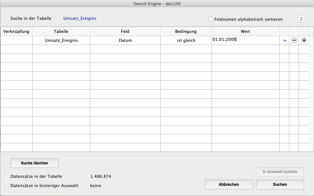
Task: Open the stepper popup in top right
Action: click(301, 19)
